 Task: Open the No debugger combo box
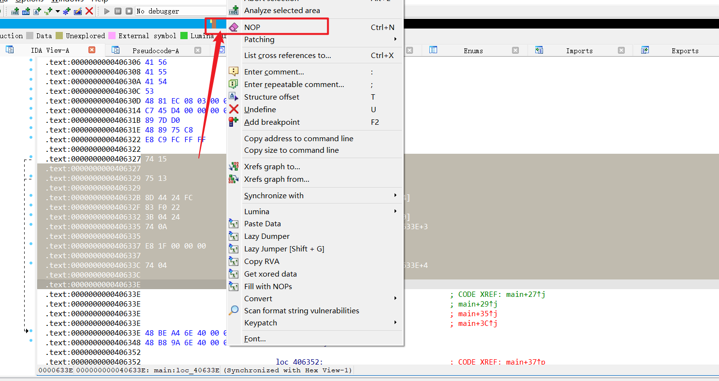coord(181,11)
